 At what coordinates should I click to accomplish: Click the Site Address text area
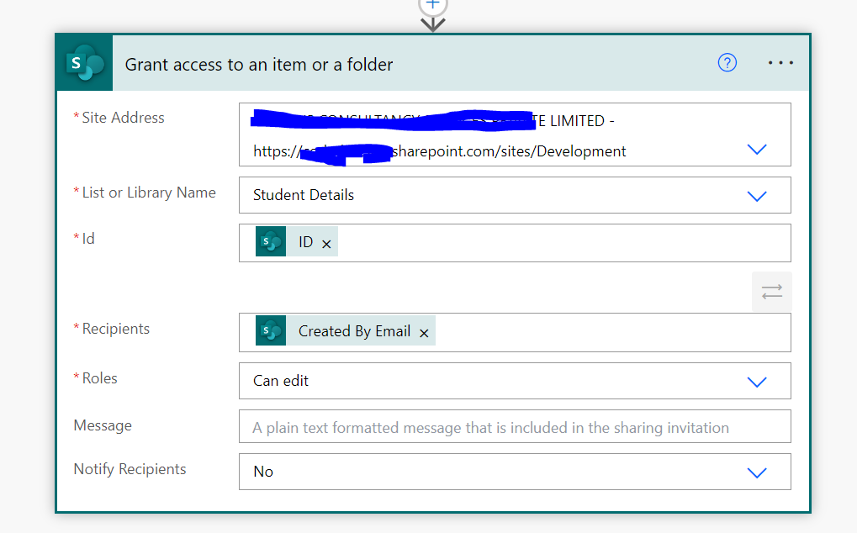click(463, 135)
